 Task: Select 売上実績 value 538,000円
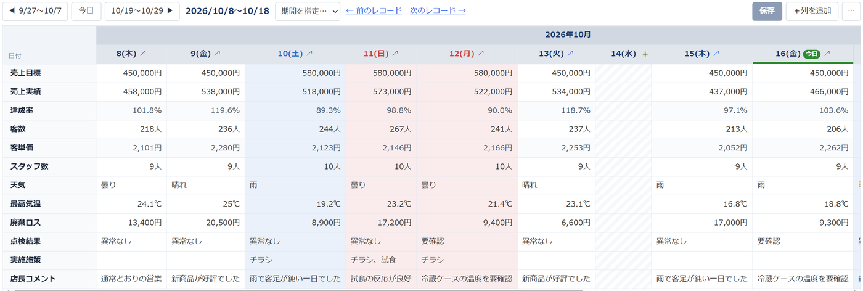click(x=205, y=92)
